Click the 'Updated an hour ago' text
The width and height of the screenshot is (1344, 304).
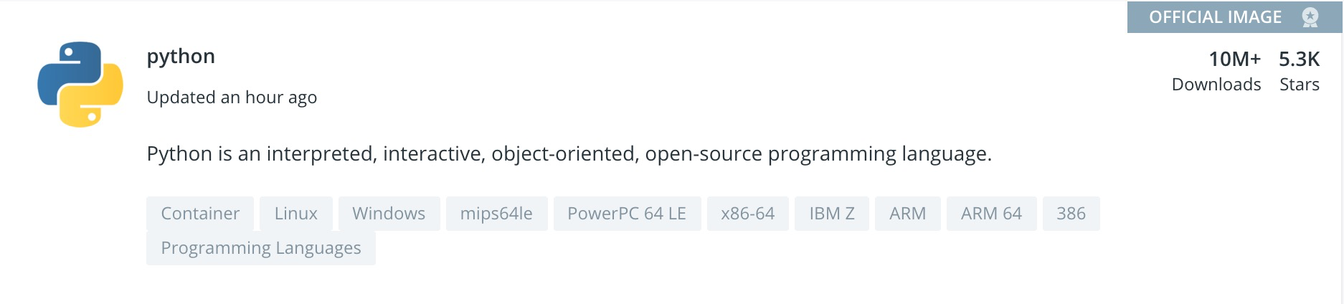point(232,98)
